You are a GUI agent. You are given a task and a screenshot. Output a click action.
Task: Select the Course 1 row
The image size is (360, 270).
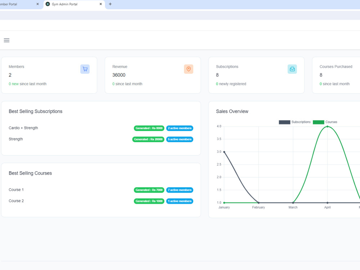(101, 190)
